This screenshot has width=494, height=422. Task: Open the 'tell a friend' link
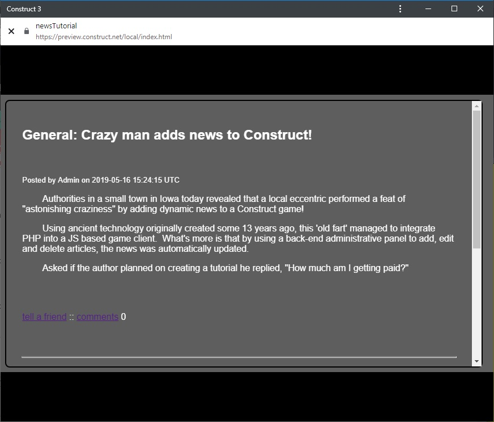(x=44, y=317)
